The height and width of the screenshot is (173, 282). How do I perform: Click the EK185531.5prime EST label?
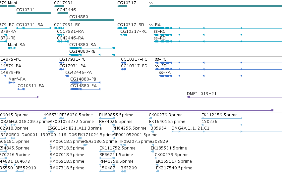(x=169, y=148)
